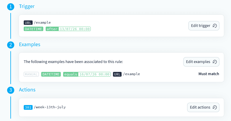Open the Edit actions button
This screenshot has height=121, width=231.
[x=203, y=107]
